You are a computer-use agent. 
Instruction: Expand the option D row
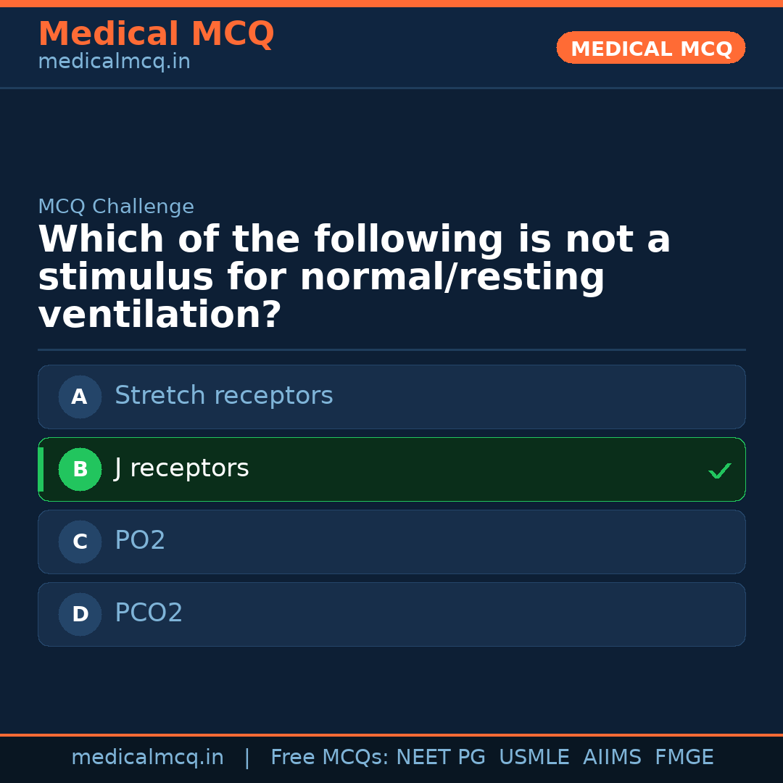click(391, 614)
